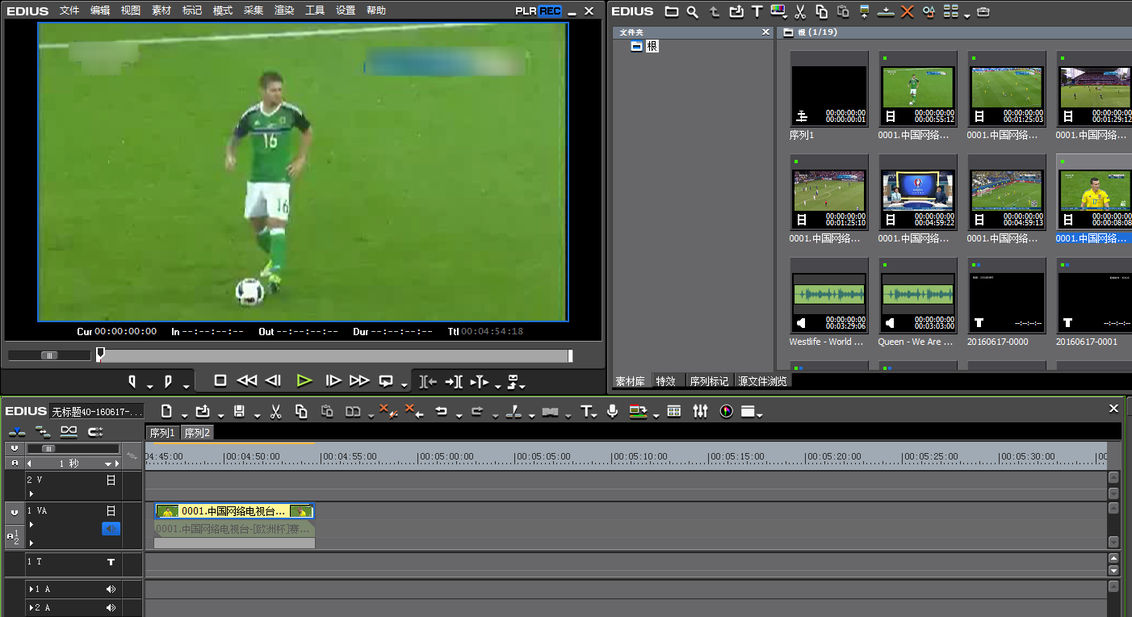The image size is (1132, 617).
Task: Go up one folder level in bin
Action: pos(715,11)
